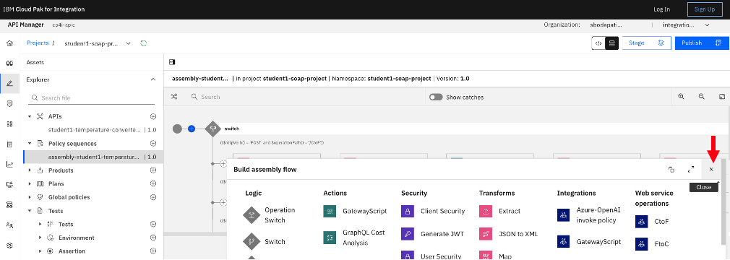Click the panel toggle icon above assembly title
This screenshot has width=730, height=260.
pos(172,62)
